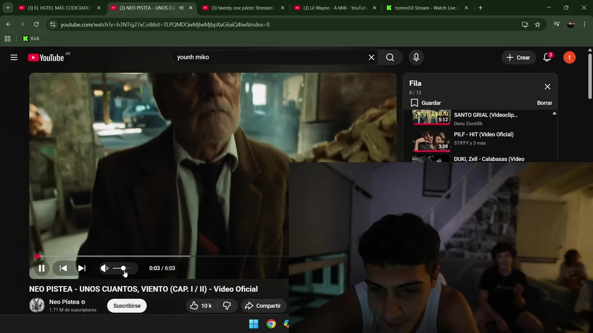
Task: Play SANTO GRIAL thumbnail in queue
Action: click(x=431, y=117)
